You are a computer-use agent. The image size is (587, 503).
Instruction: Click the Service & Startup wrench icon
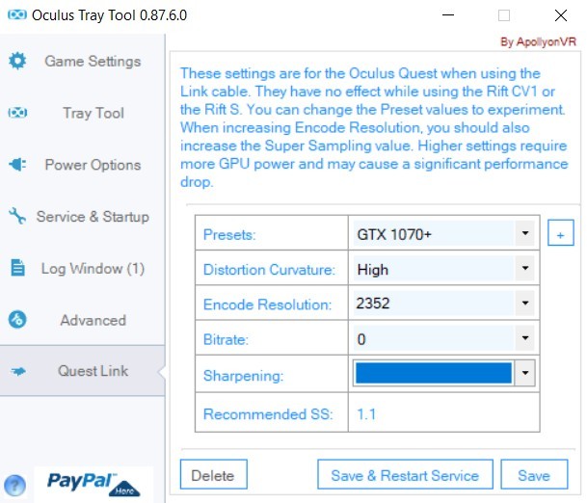click(17, 216)
